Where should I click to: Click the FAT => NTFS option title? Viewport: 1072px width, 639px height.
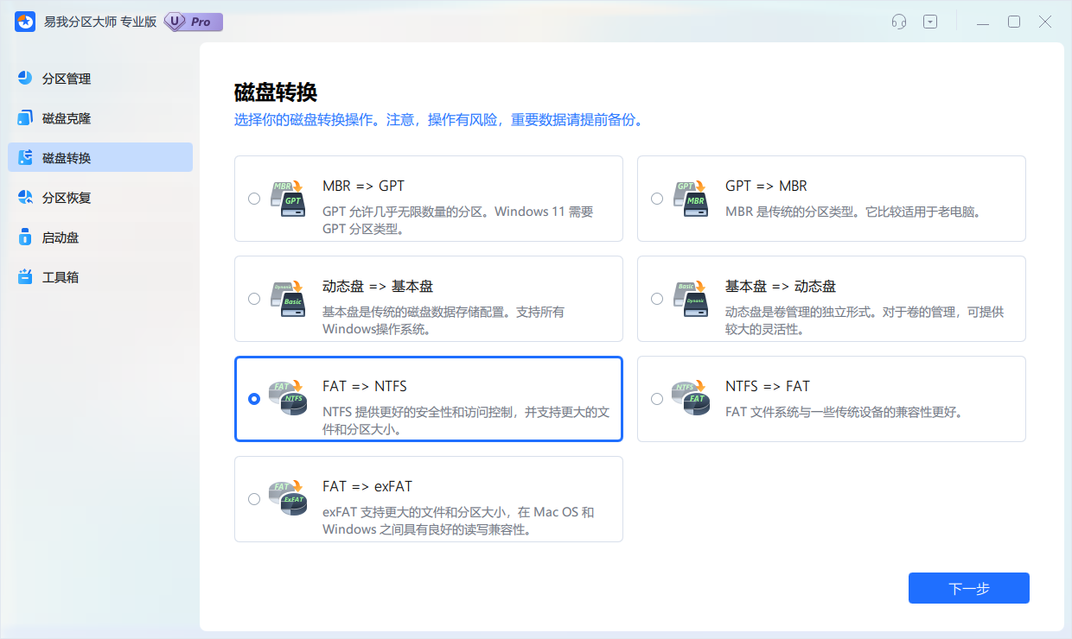pos(364,386)
